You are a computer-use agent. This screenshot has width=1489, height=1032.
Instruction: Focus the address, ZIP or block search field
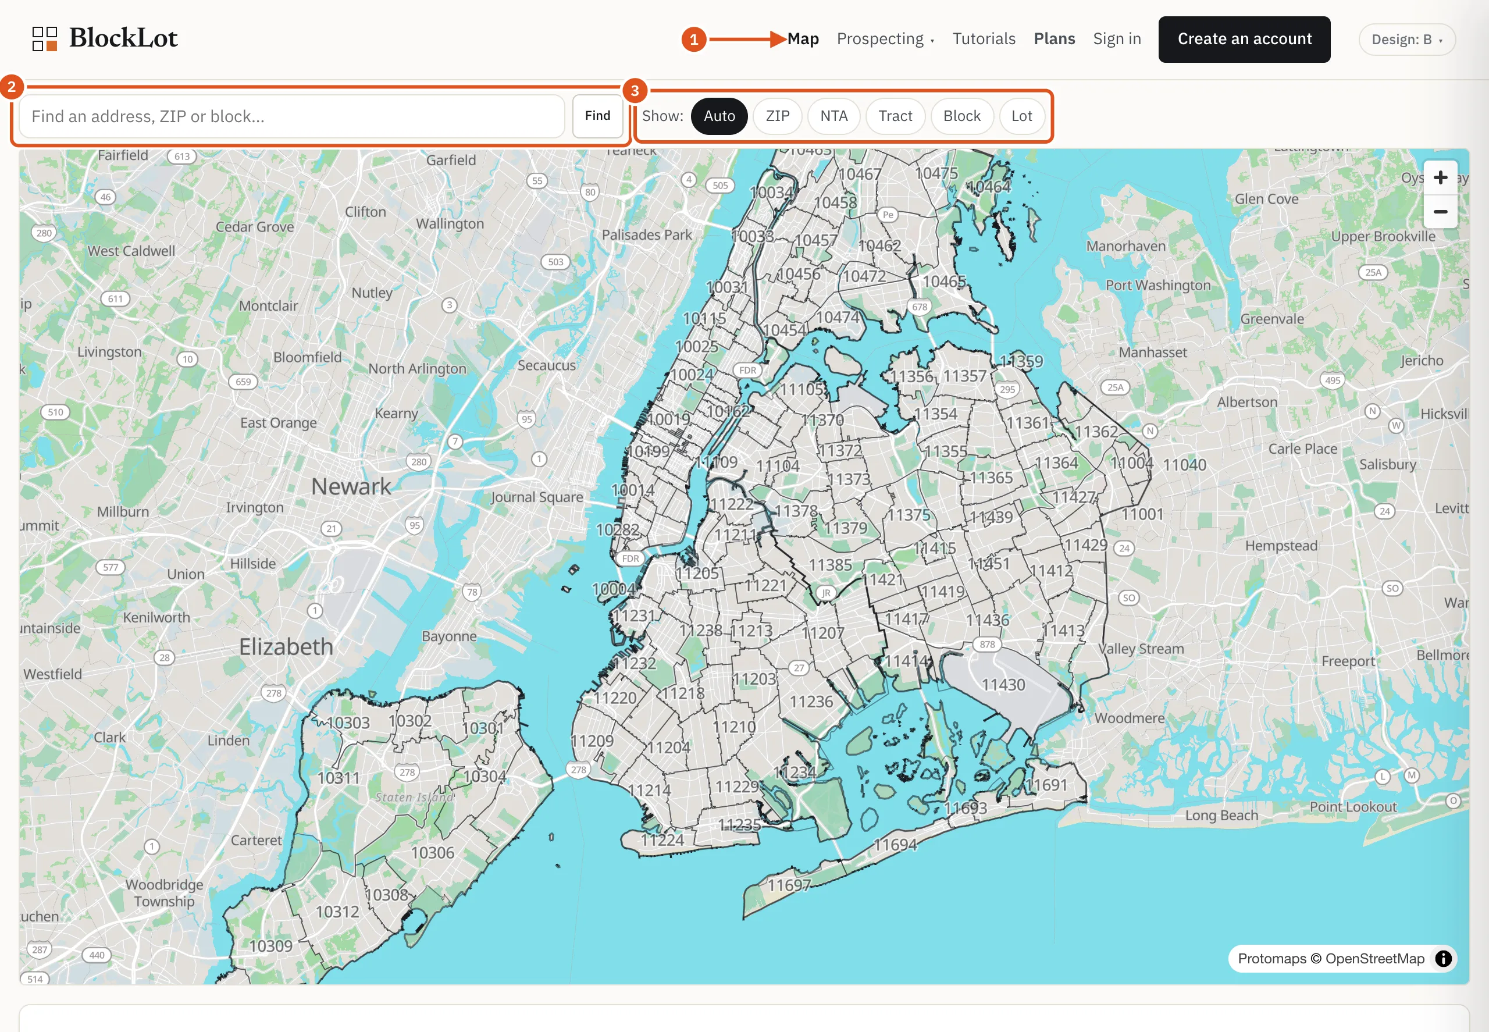click(292, 116)
